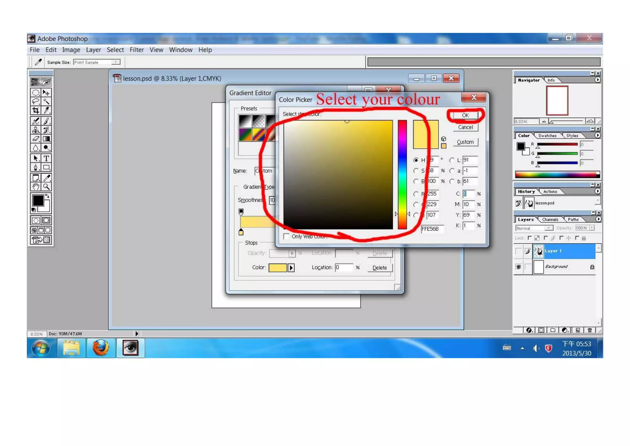Select the R red radio button
The height and width of the screenshot is (446, 630).
tap(416, 194)
